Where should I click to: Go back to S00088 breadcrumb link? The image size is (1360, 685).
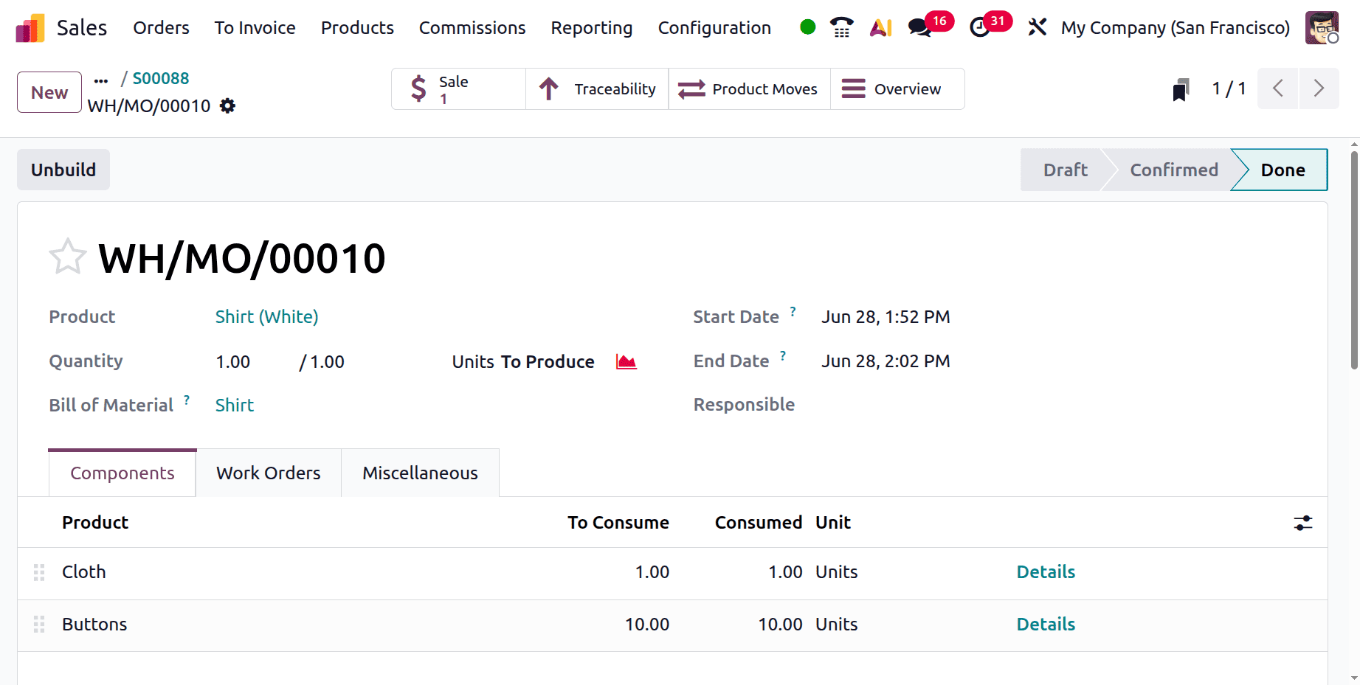tap(161, 78)
